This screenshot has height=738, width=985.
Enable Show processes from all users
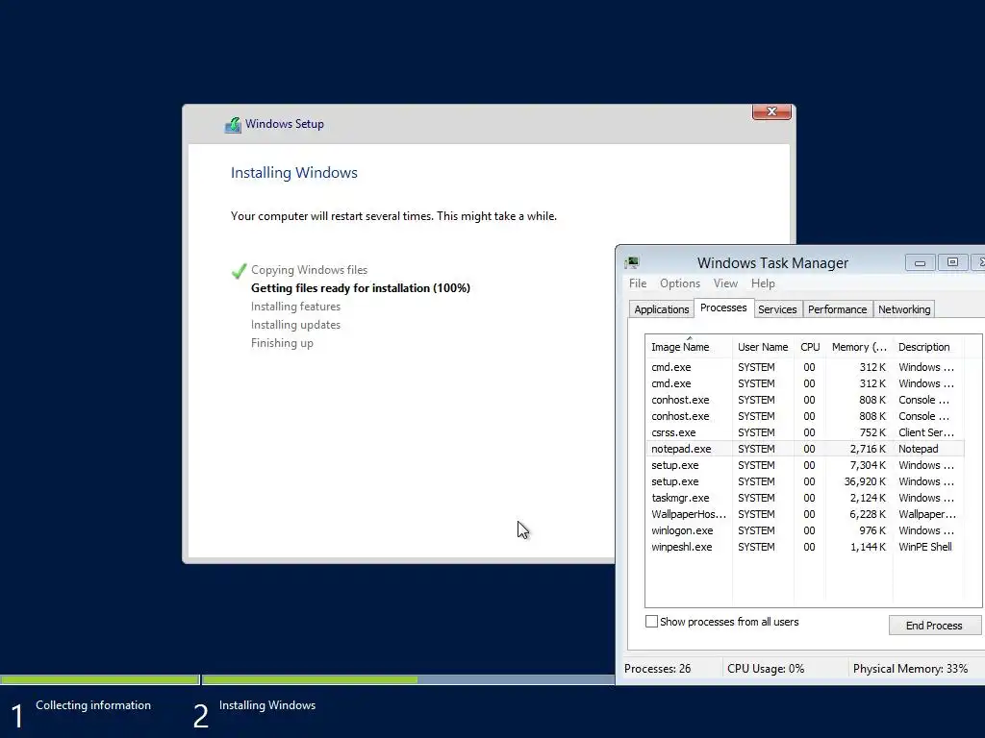point(651,622)
